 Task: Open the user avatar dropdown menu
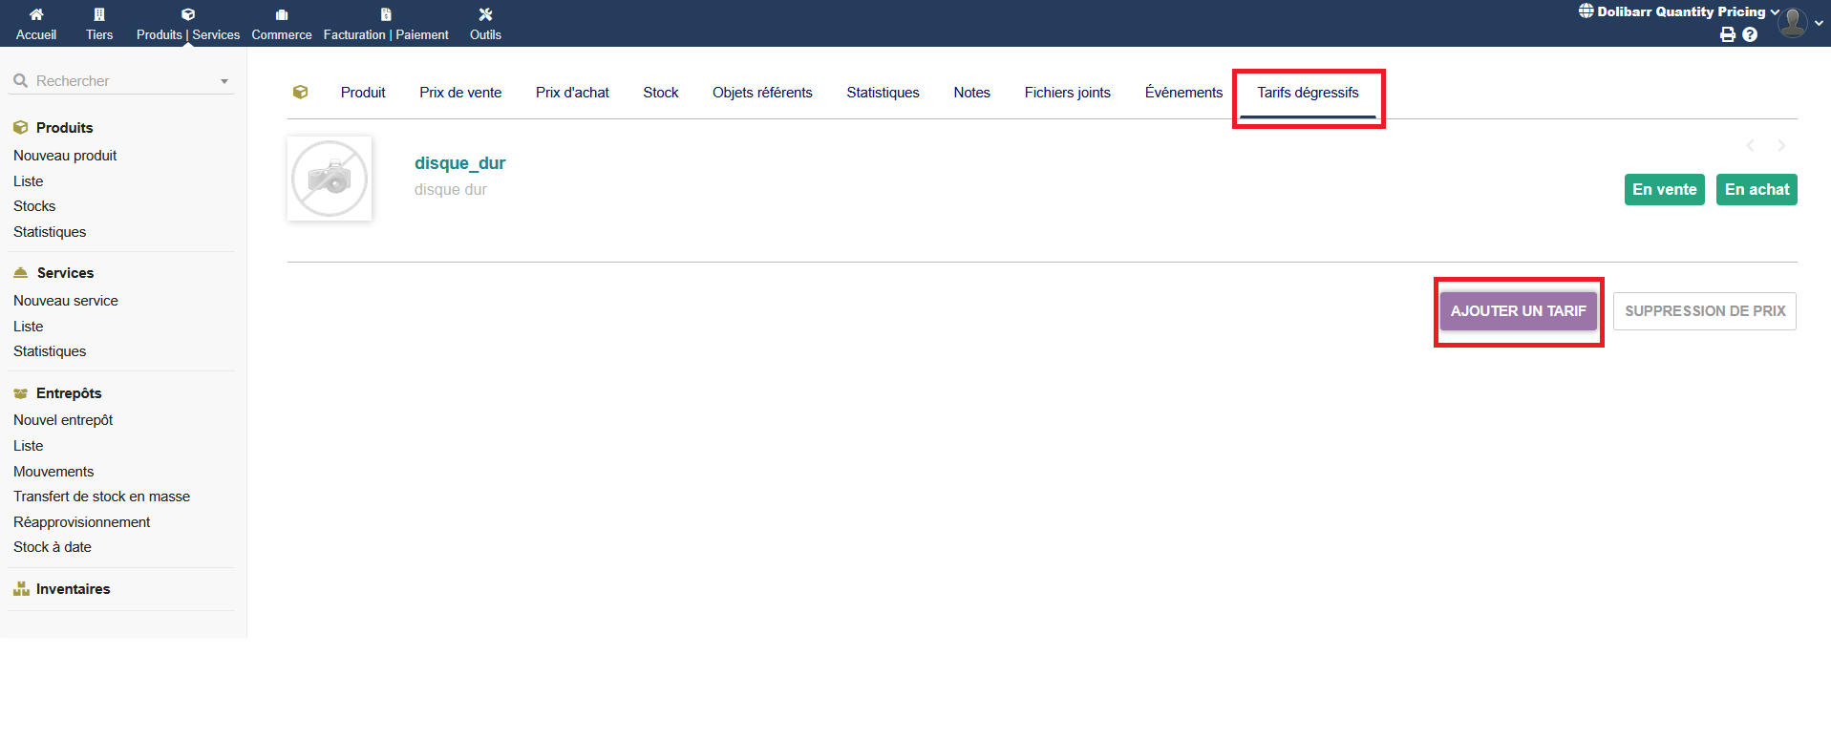click(1799, 22)
